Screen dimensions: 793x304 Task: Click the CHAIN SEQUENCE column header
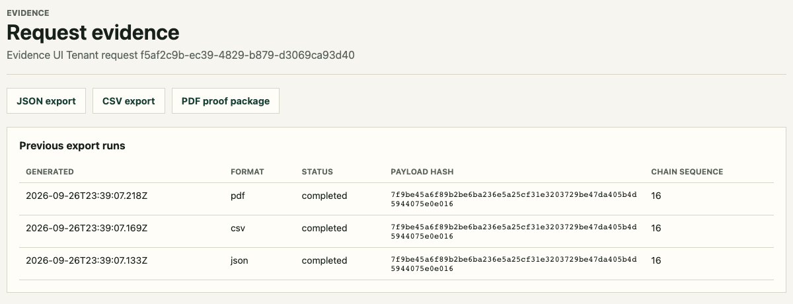(x=687, y=172)
